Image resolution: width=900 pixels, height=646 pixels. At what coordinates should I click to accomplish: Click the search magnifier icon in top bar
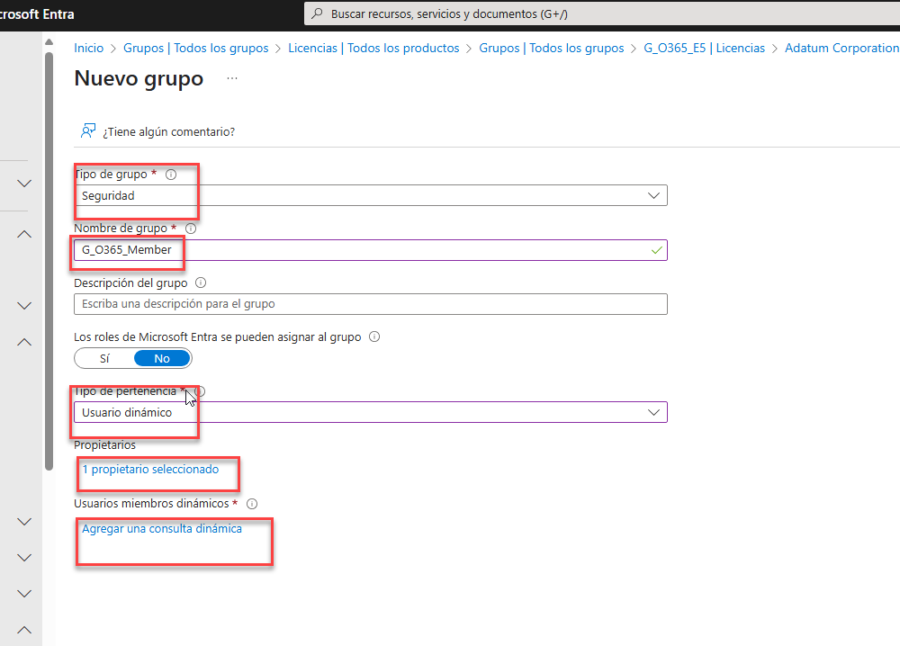pos(317,14)
